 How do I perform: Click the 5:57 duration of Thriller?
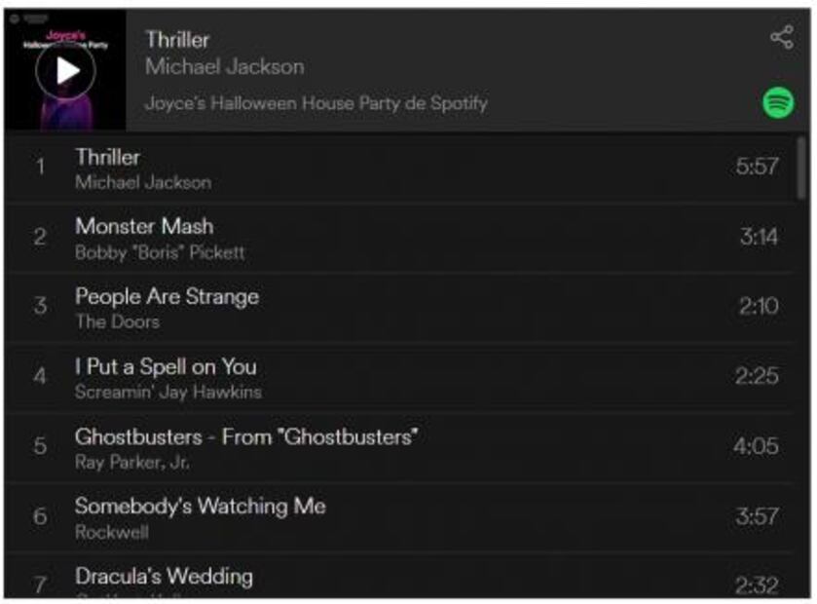point(757,167)
